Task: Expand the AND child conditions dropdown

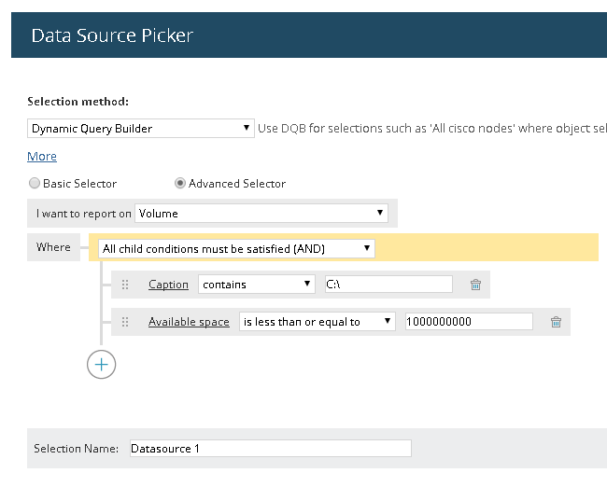Action: point(236,248)
